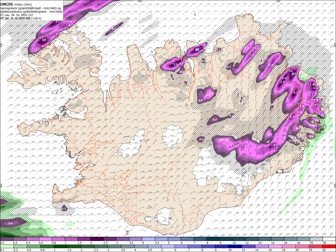Click the navy blue swatch labeled 10 in rain scale
This screenshot has width=336, height=252.
[x=235, y=246]
